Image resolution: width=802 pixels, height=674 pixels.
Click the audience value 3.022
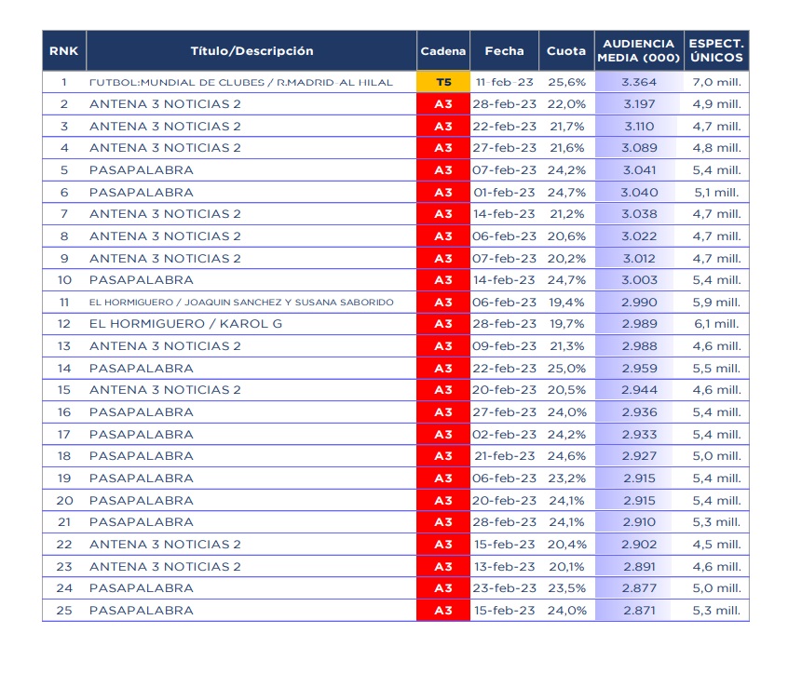[639, 236]
